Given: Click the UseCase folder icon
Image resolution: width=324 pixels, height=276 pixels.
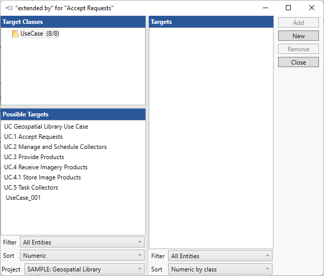Looking at the screenshot, I should click(x=15, y=34).
